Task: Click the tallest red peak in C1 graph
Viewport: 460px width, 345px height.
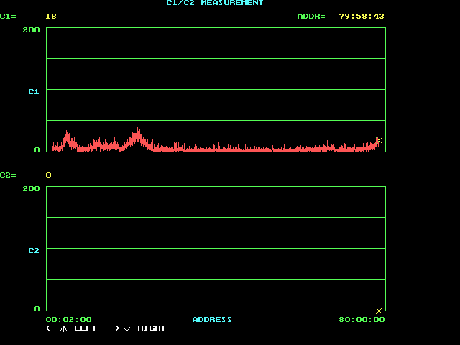Action: coord(138,136)
